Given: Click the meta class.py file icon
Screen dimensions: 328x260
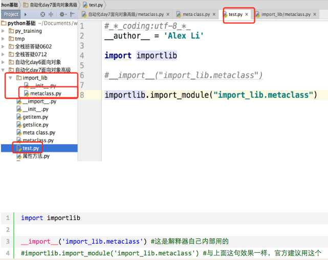Looking at the screenshot, I should [x=19, y=133].
